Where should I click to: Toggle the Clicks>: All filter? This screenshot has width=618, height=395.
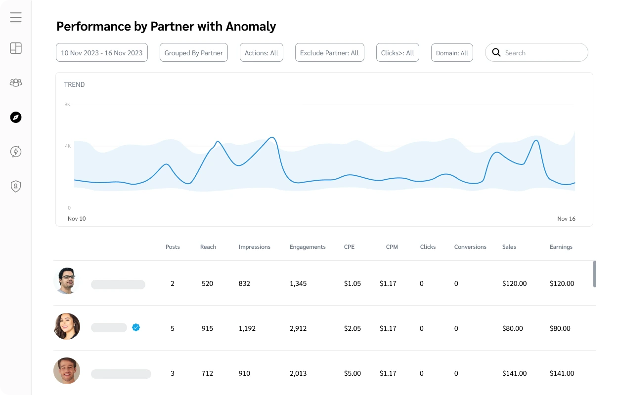point(397,52)
